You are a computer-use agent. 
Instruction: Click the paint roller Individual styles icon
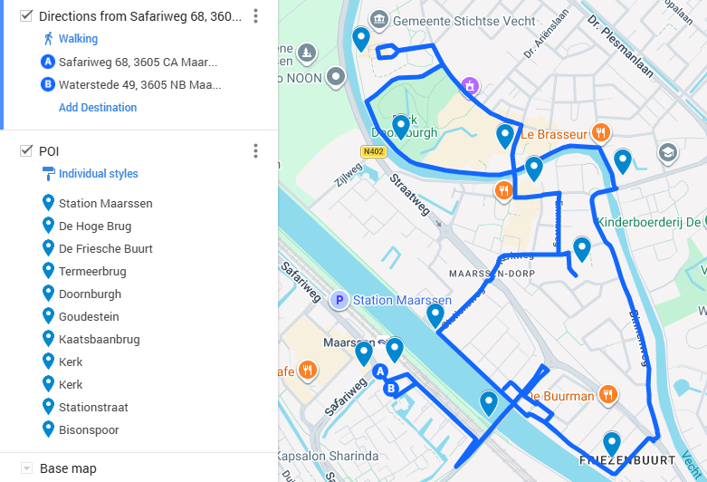(48, 174)
